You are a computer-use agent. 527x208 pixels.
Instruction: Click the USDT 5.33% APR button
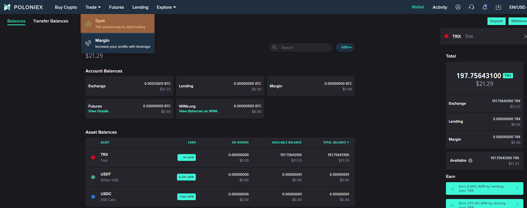pyautogui.click(x=187, y=177)
